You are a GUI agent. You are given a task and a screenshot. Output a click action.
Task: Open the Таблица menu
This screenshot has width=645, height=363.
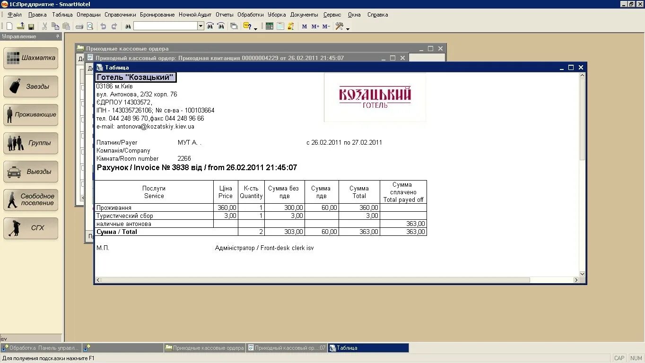(x=62, y=15)
